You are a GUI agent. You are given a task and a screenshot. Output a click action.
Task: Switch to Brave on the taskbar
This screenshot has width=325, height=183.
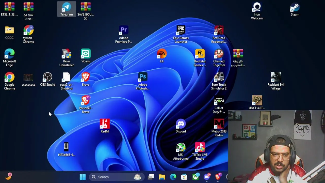coord(218,177)
